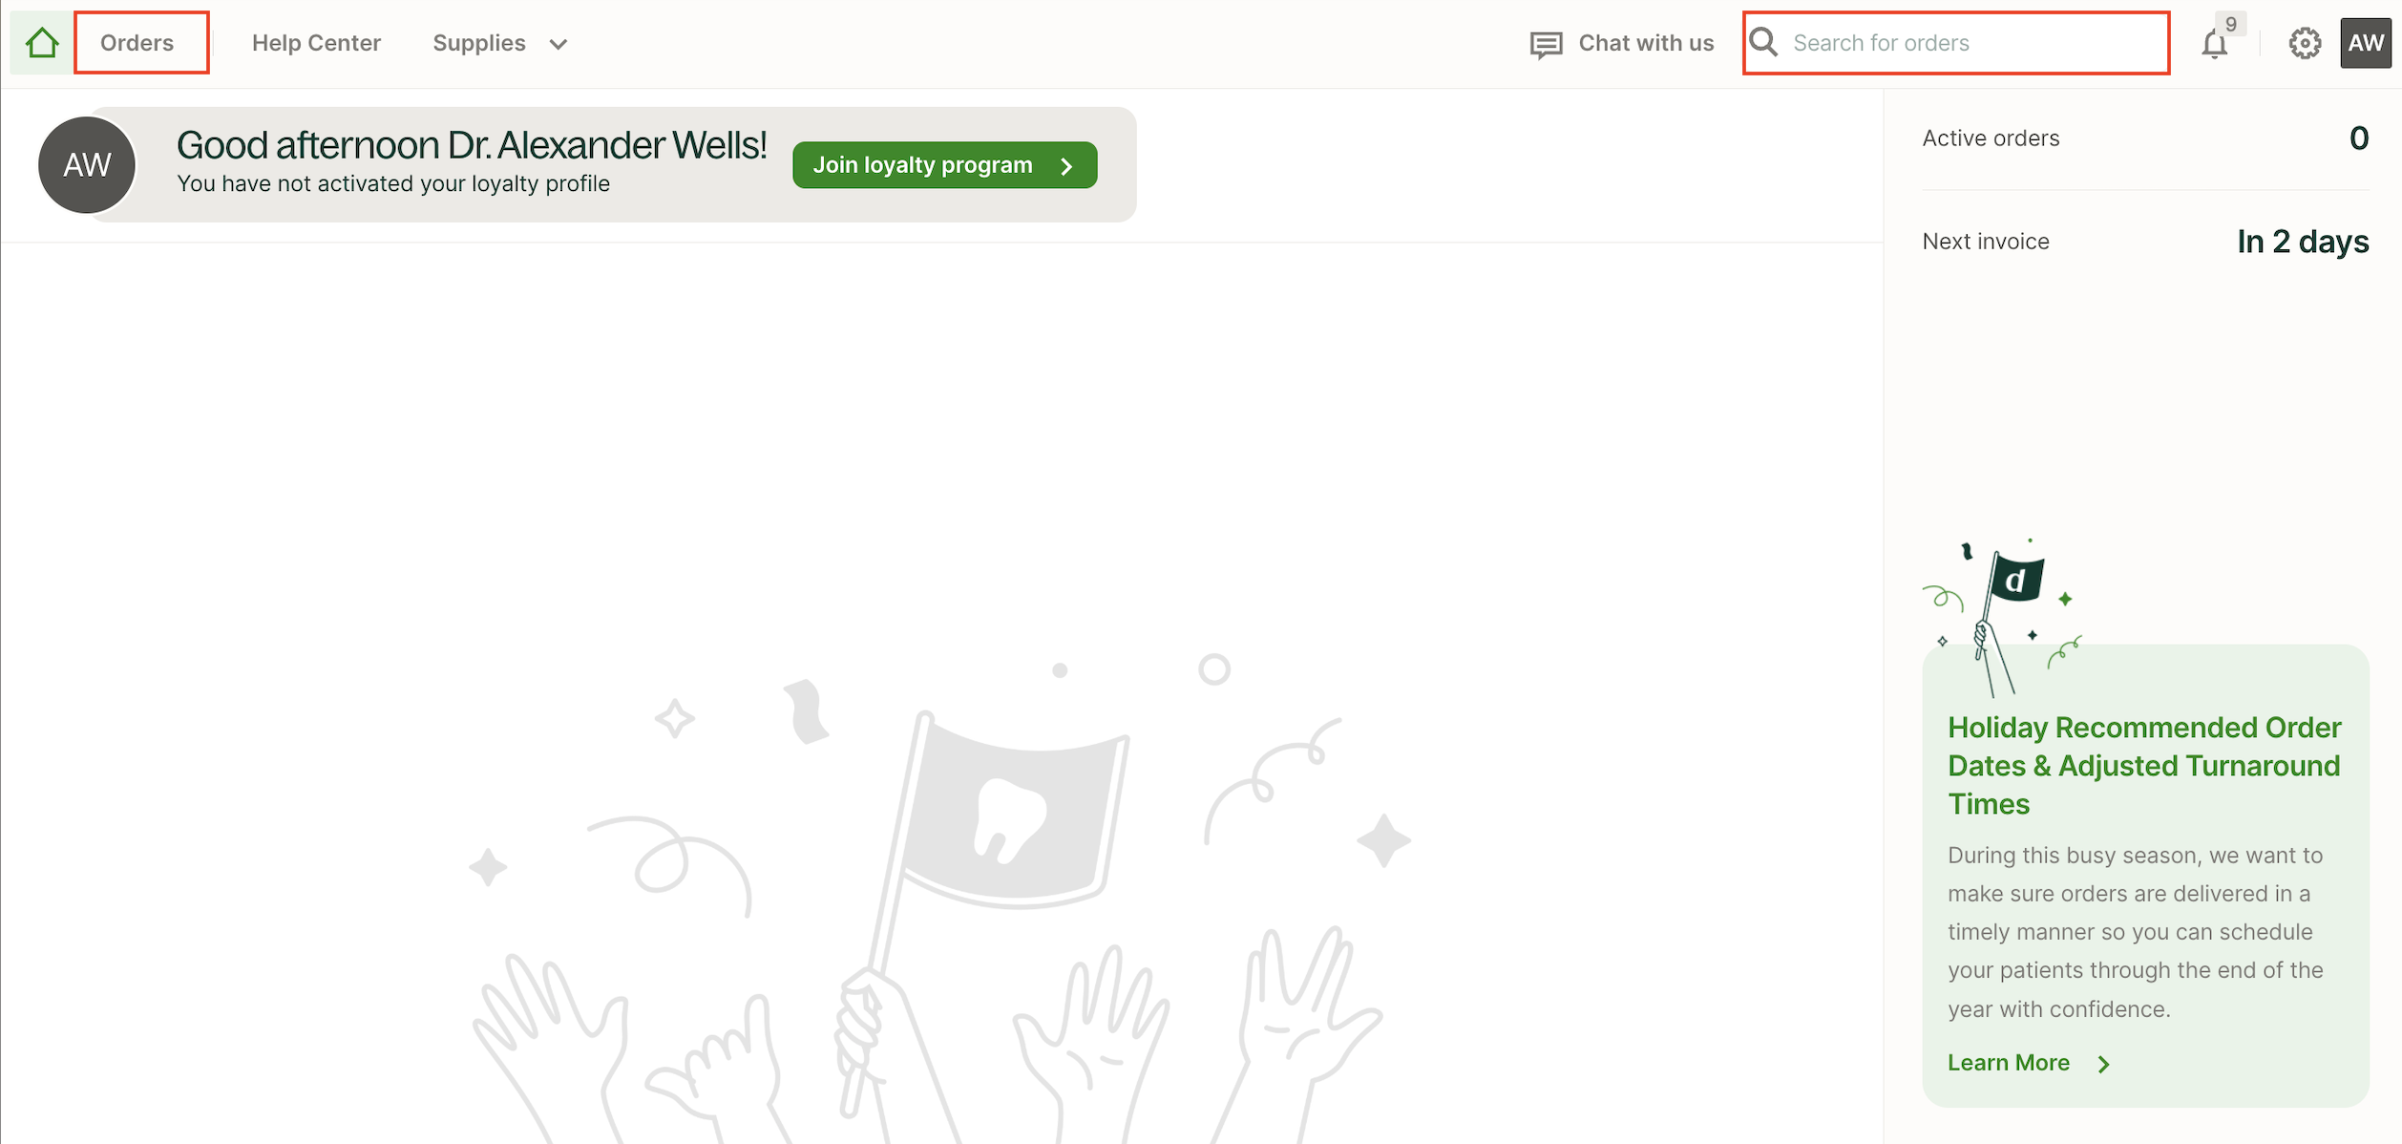Open the settings gear icon
The height and width of the screenshot is (1144, 2402).
(2305, 43)
